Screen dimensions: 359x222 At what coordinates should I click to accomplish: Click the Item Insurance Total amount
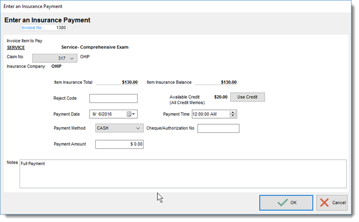click(130, 82)
